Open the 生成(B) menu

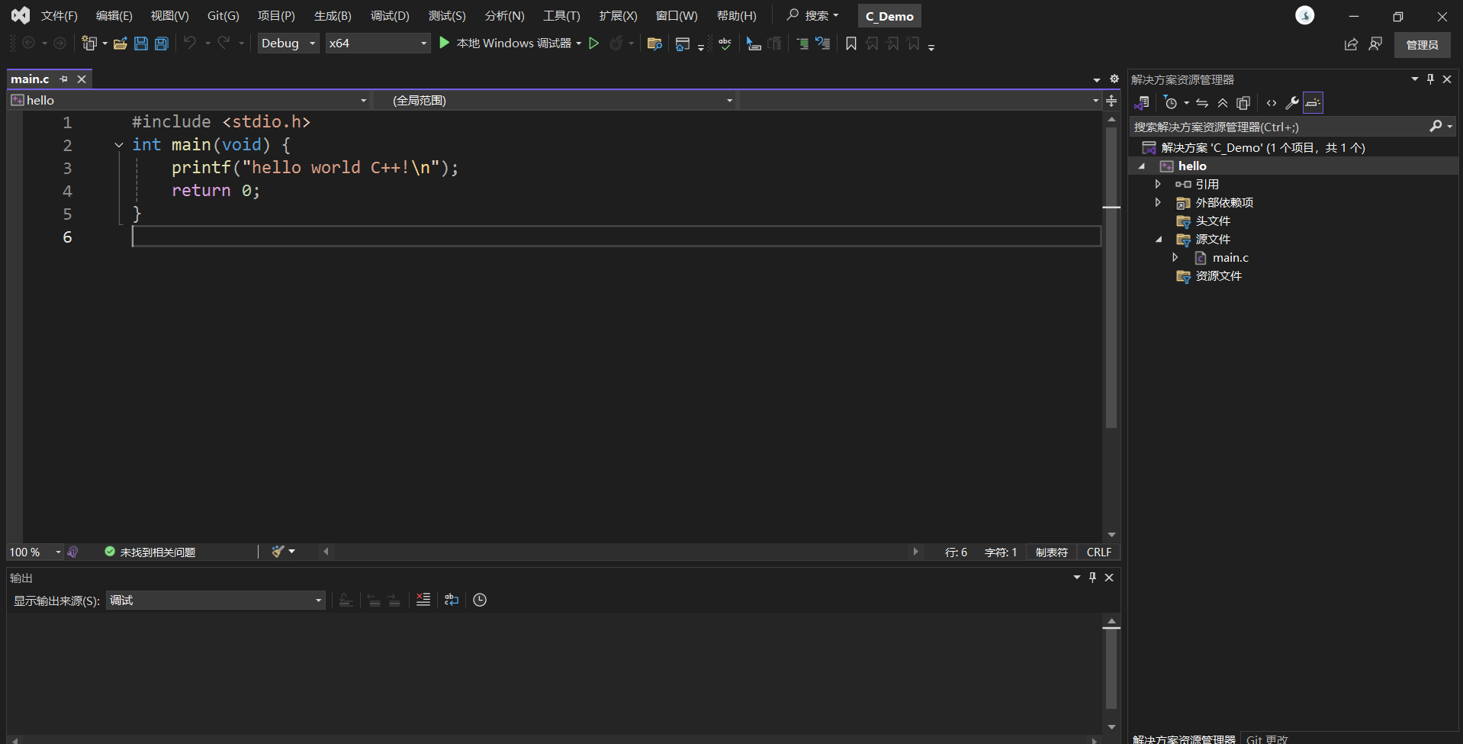[x=333, y=16]
